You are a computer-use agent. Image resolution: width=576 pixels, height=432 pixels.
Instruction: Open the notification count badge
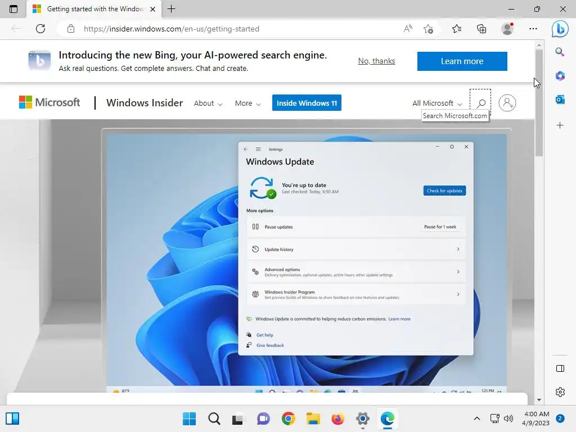[x=560, y=418]
